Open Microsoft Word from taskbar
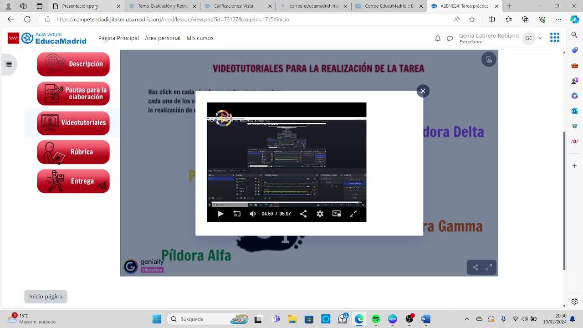 (x=426, y=319)
